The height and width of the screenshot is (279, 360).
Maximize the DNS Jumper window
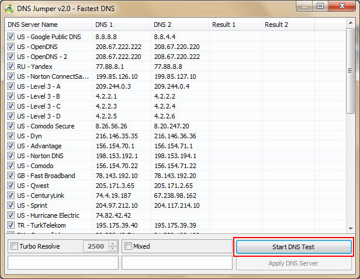coord(320,6)
